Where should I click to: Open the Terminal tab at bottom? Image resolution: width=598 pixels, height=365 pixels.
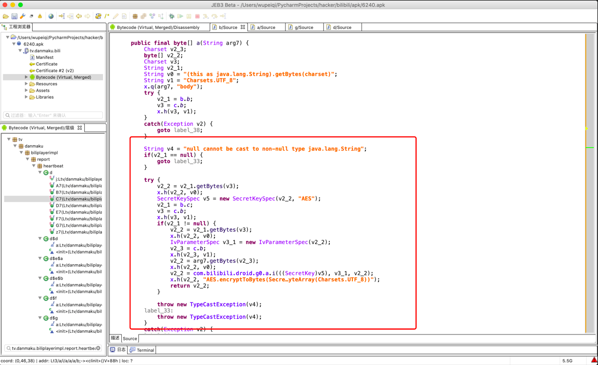[142, 350]
